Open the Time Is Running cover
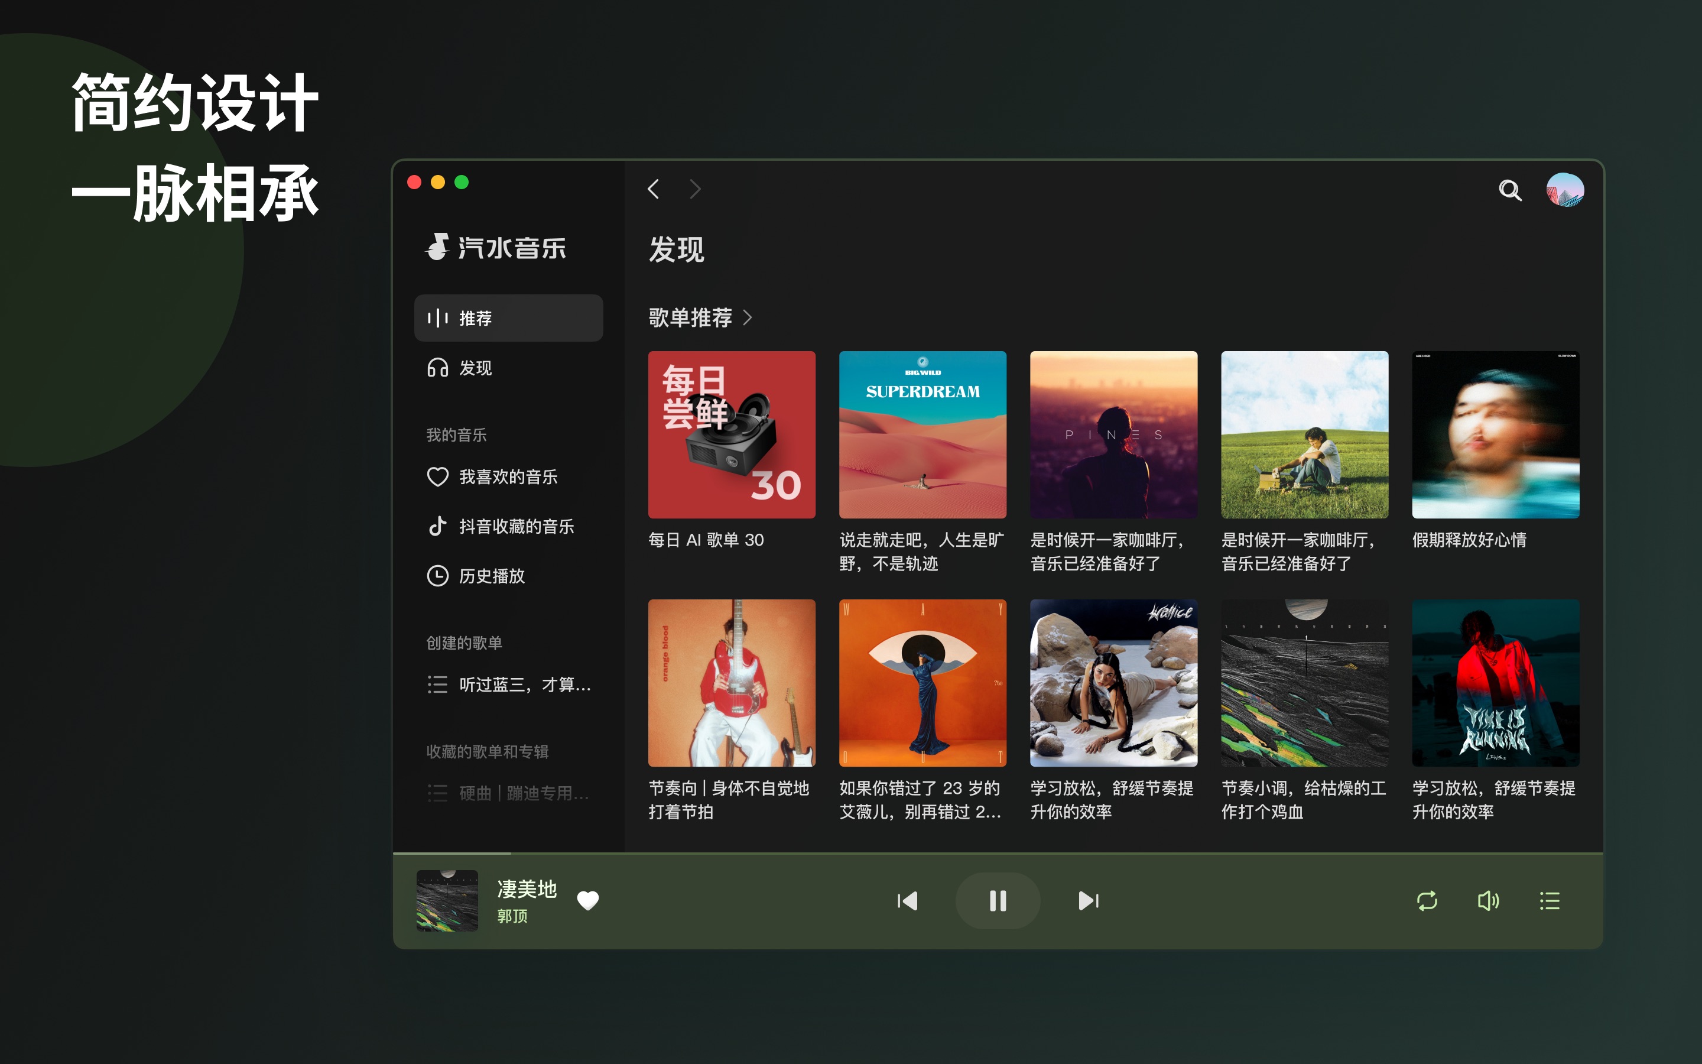The width and height of the screenshot is (1702, 1064). click(1495, 683)
